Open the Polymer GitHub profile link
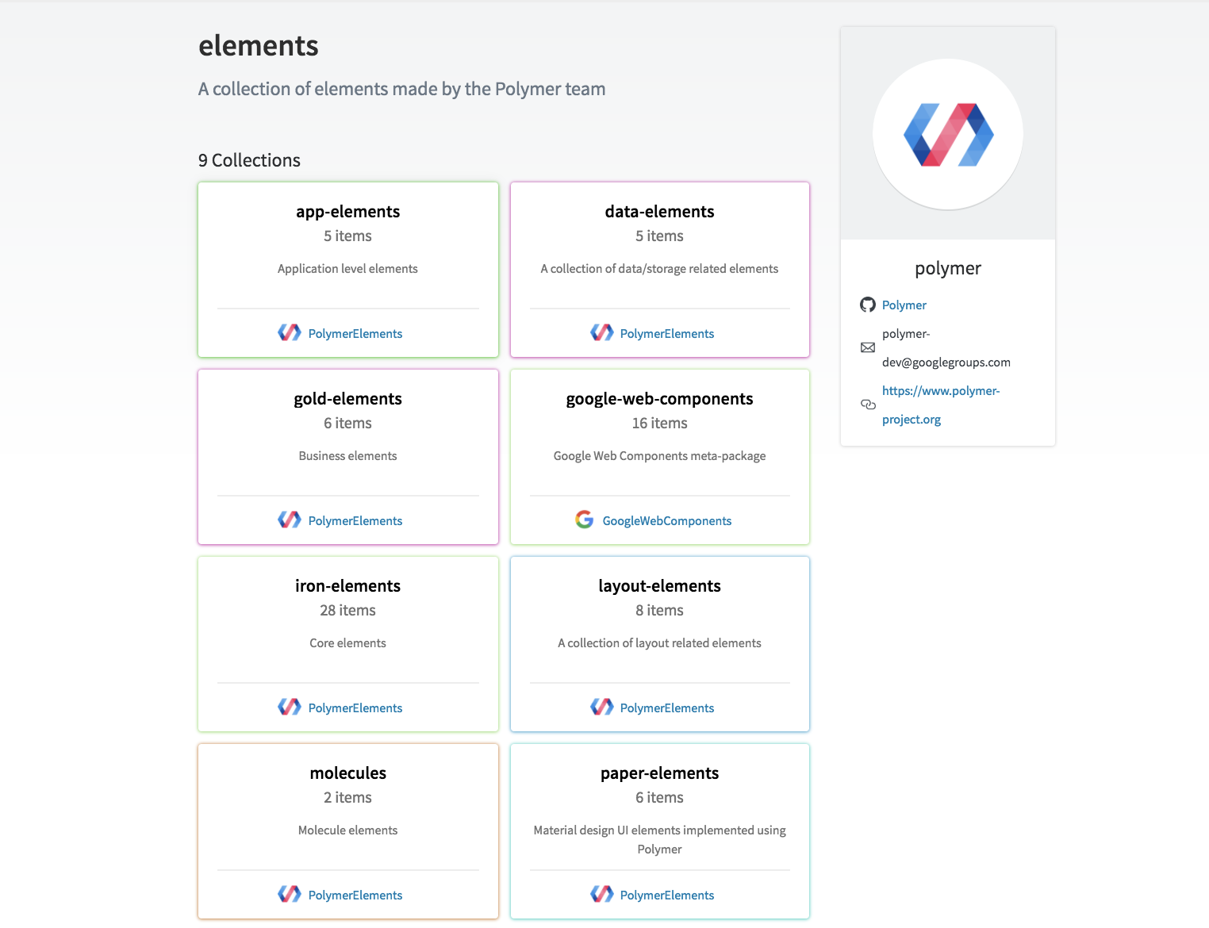This screenshot has width=1209, height=928. pyautogui.click(x=904, y=305)
